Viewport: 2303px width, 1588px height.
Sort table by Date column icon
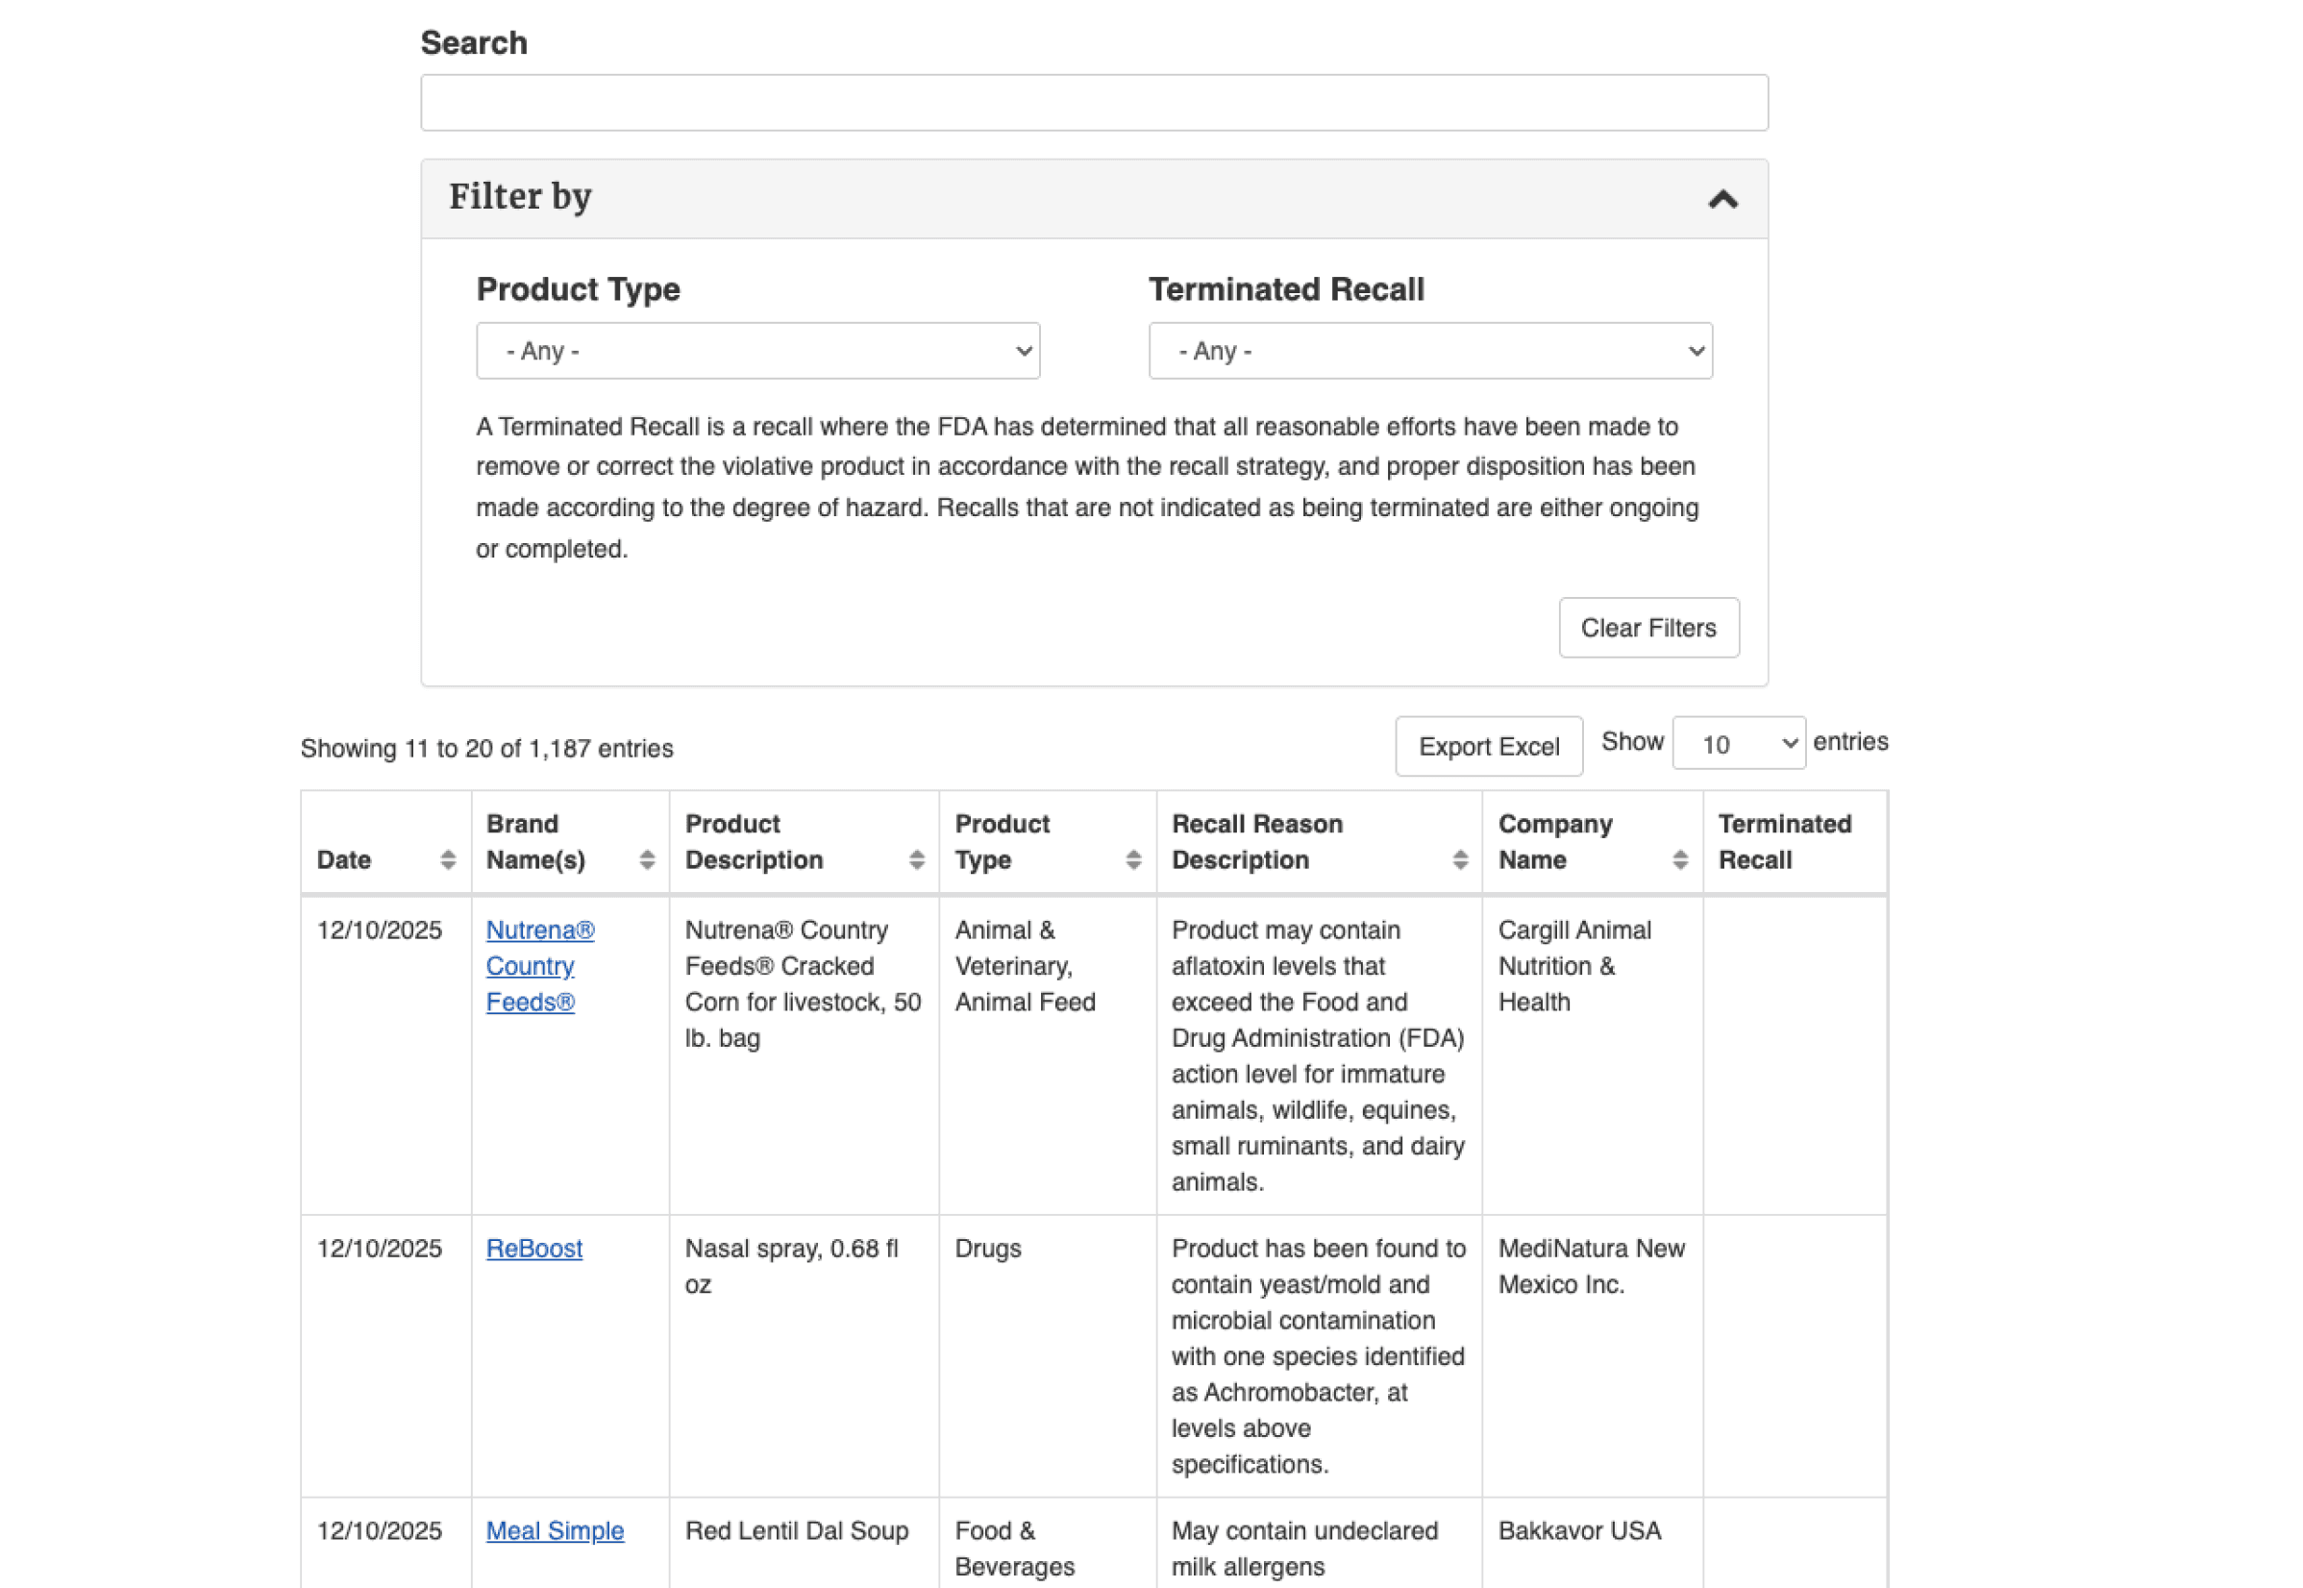coord(448,859)
